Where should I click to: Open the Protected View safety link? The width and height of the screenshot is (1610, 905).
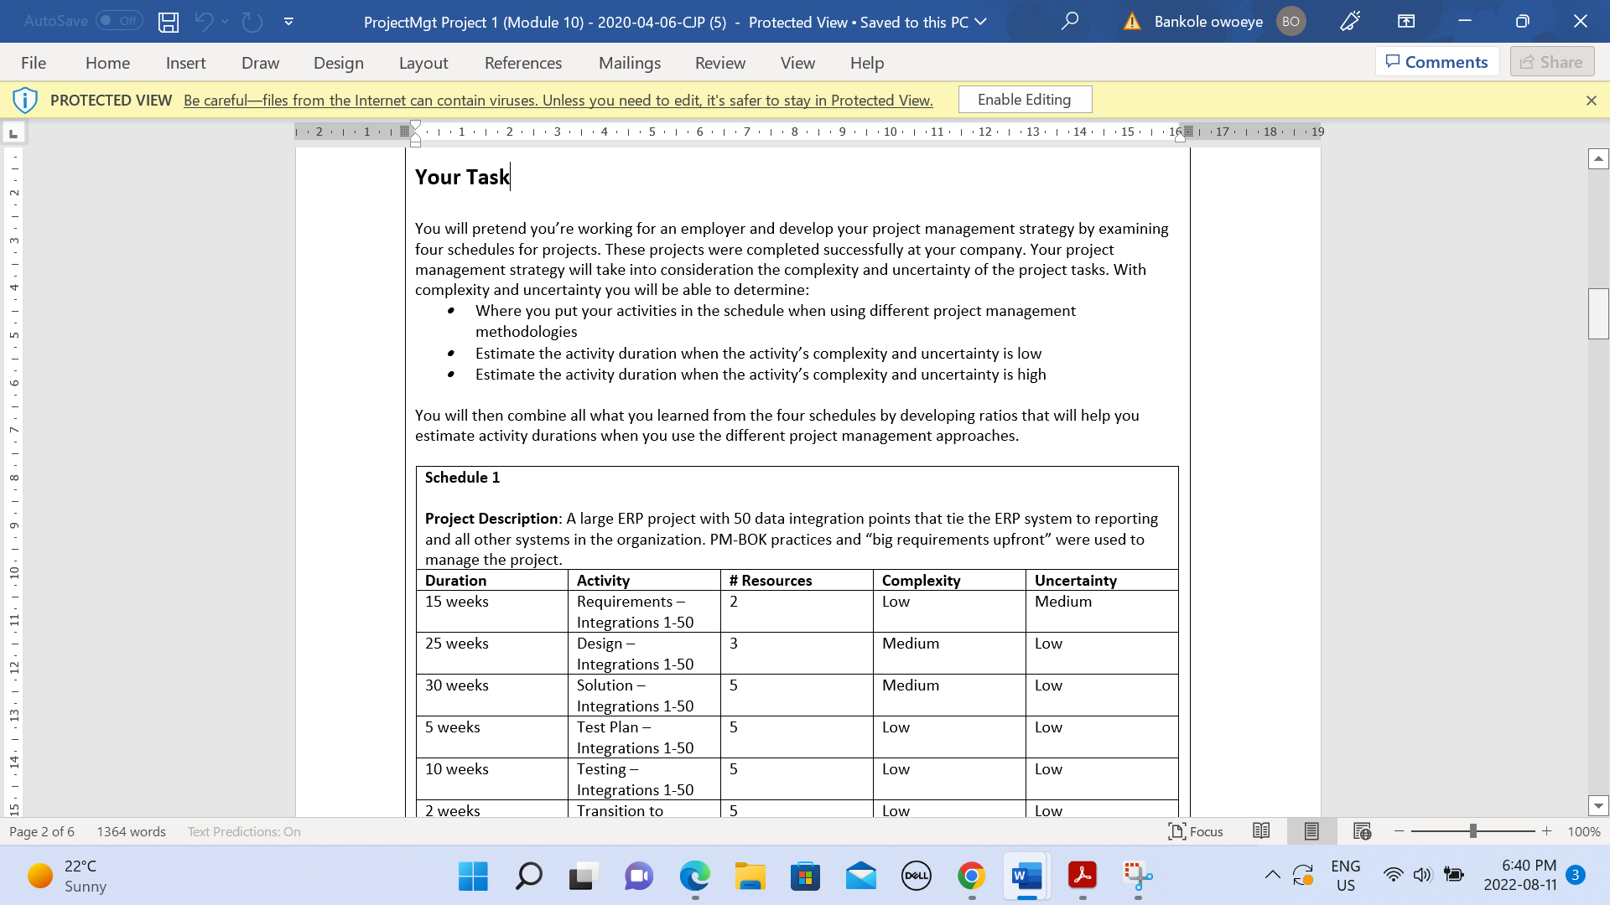pyautogui.click(x=558, y=100)
